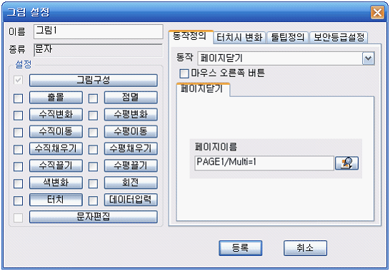Enable the 점멸 checkbox
Screen dimensions: 390x271
(93, 98)
